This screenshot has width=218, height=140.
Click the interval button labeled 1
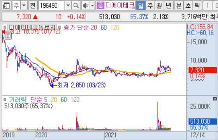(x=207, y=6)
